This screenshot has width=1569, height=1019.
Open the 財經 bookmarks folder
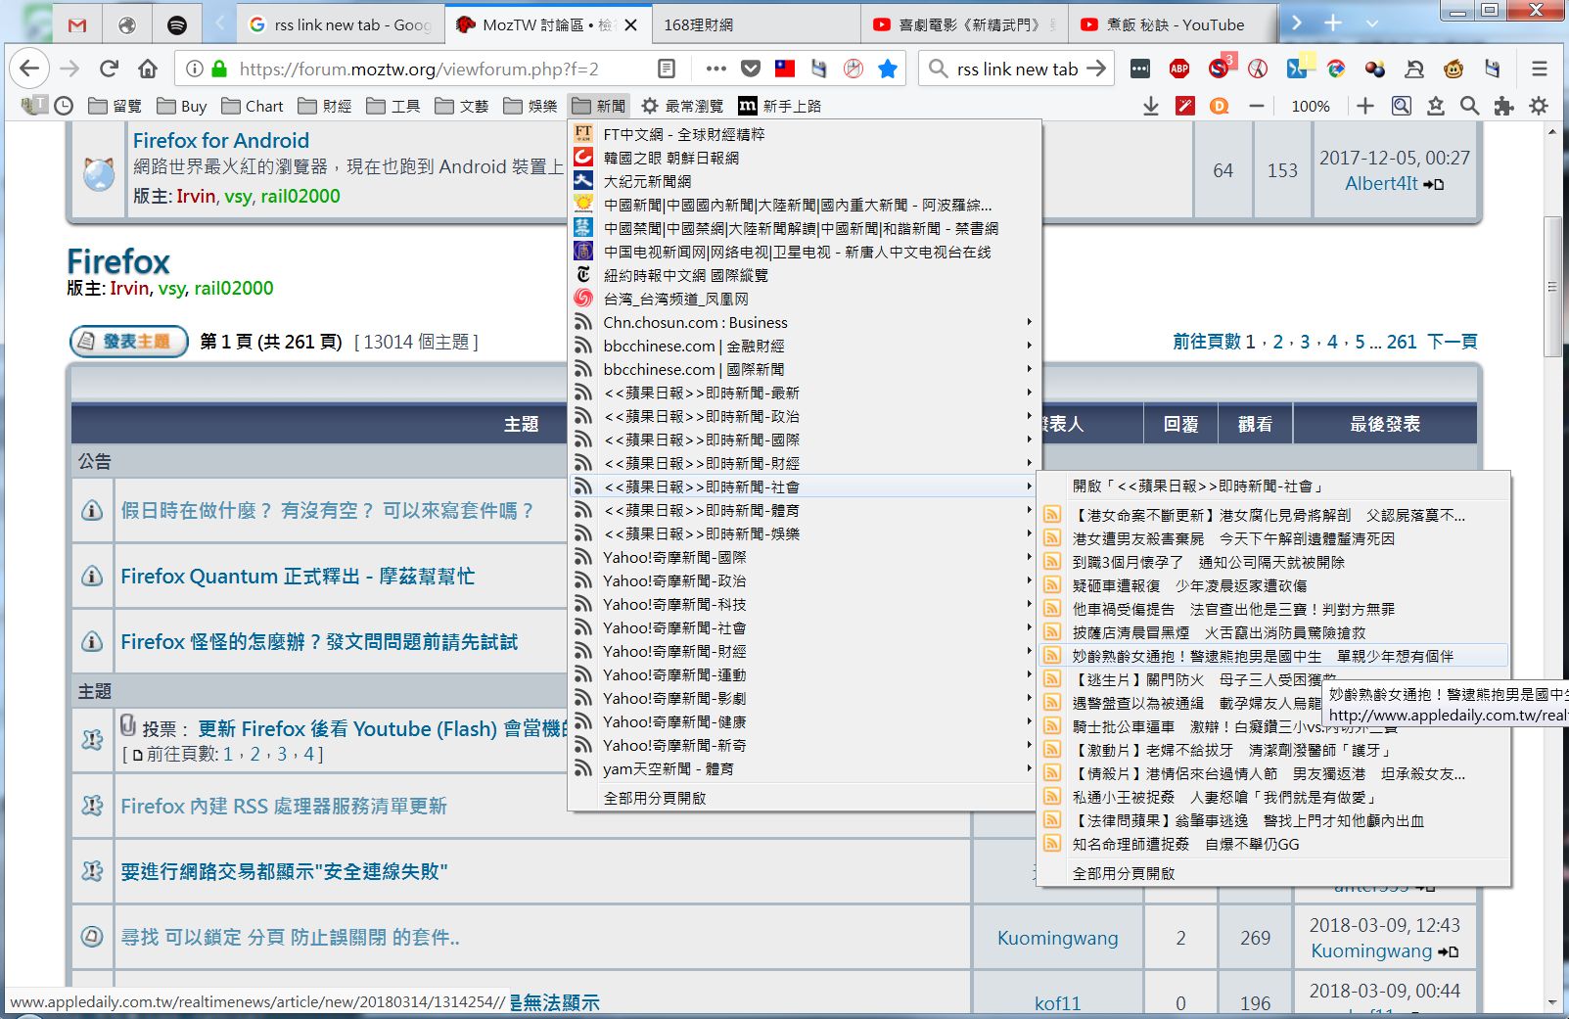click(x=325, y=106)
